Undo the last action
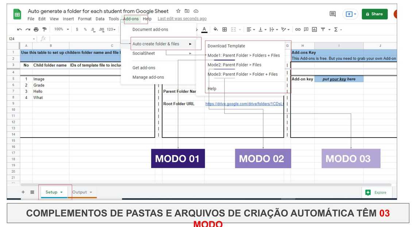The width and height of the screenshot is (416, 227). tap(19, 30)
